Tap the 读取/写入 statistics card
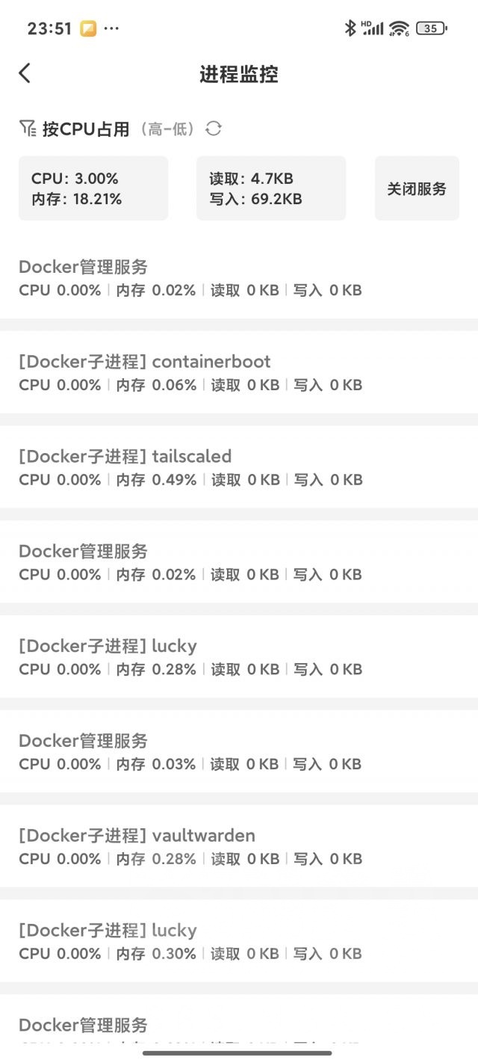478x1063 pixels. point(270,188)
